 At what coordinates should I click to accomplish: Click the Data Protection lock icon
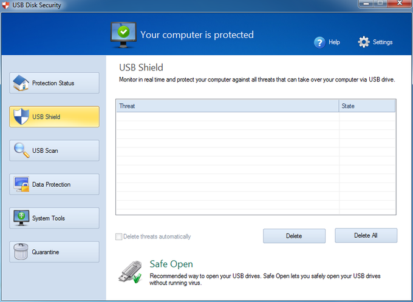coord(21,184)
